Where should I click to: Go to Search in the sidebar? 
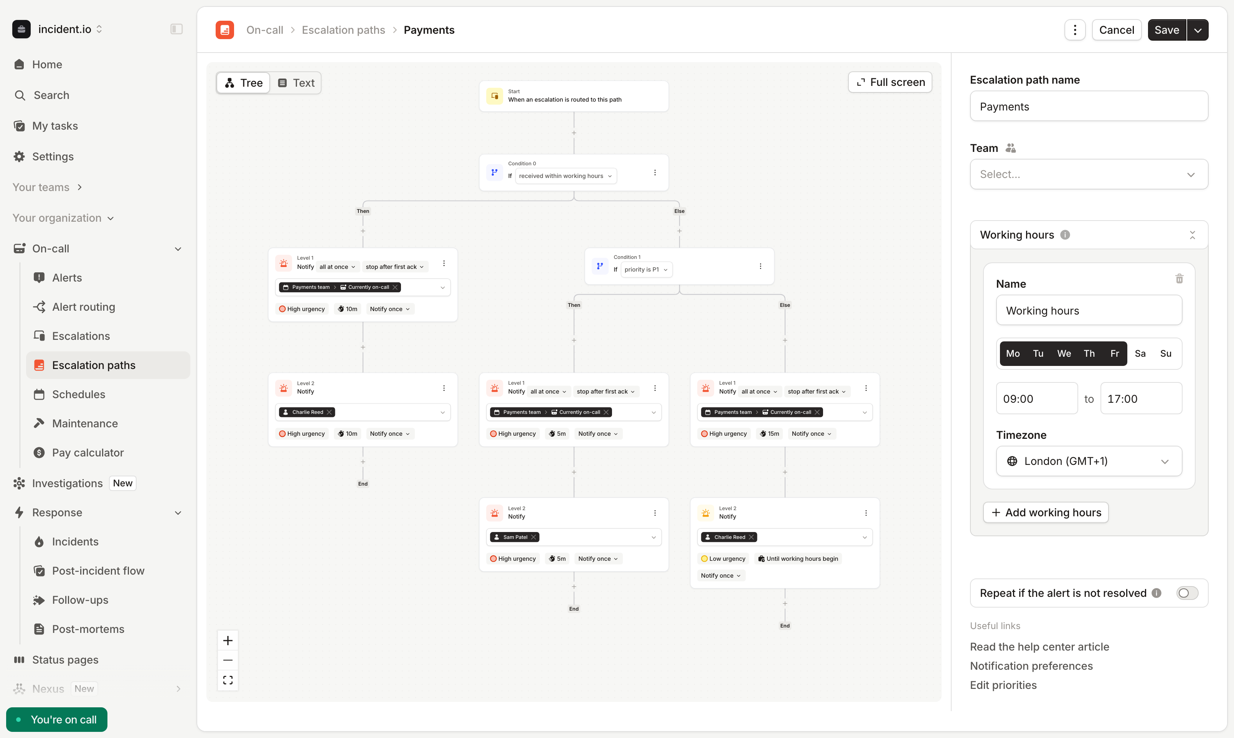tap(51, 95)
